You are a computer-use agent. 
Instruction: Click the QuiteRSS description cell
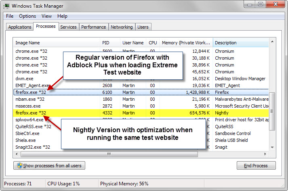coord(224,127)
